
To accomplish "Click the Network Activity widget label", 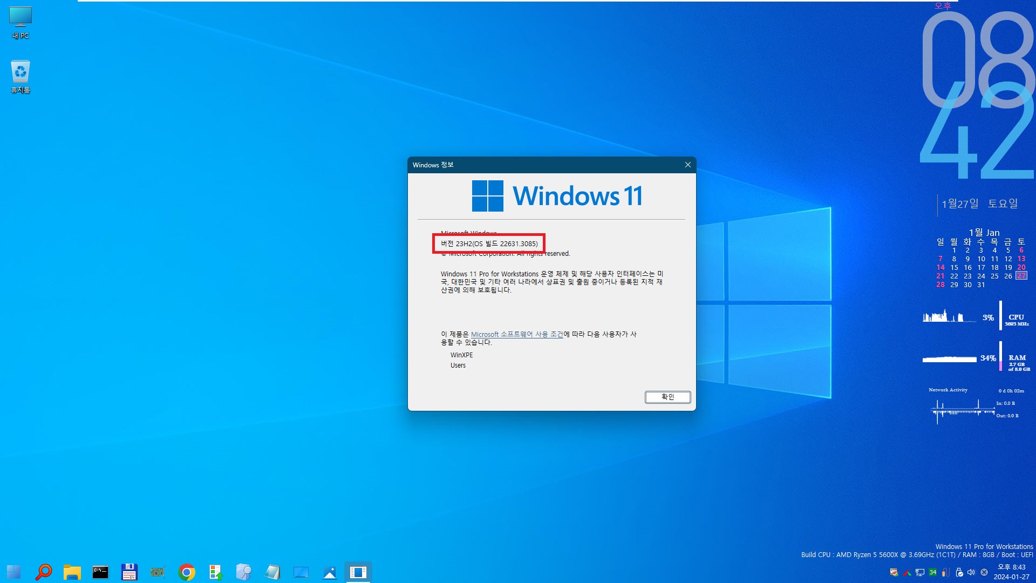I will click(x=948, y=390).
